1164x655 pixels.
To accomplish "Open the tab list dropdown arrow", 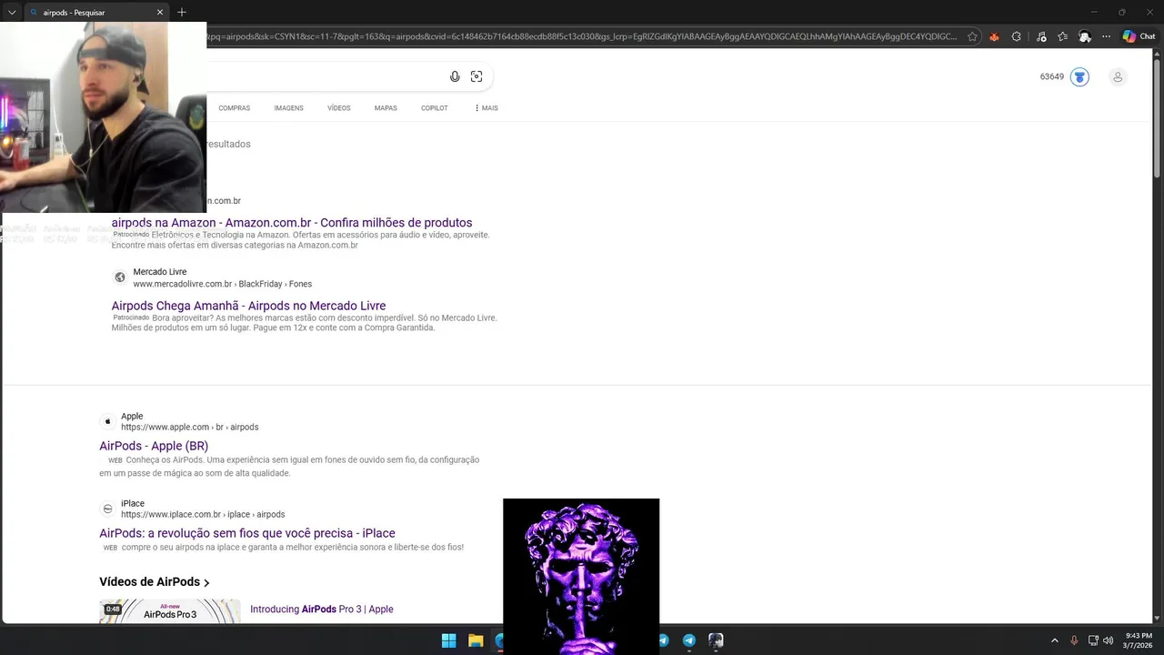I will point(12,13).
